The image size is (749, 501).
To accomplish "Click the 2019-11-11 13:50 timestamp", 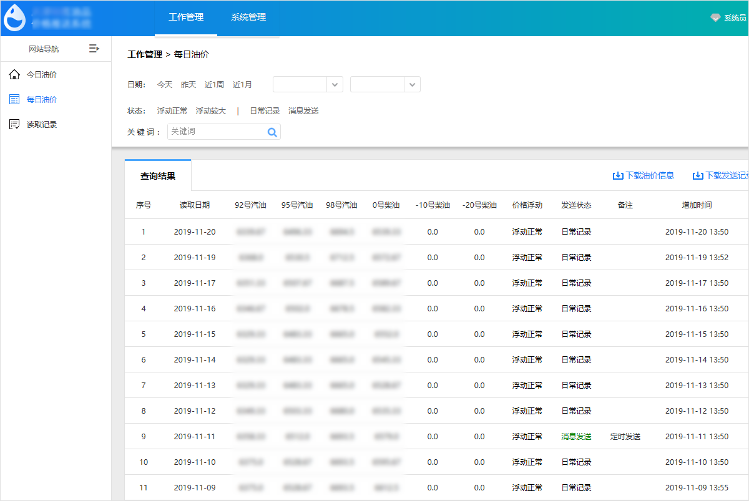I will pyautogui.click(x=697, y=437).
